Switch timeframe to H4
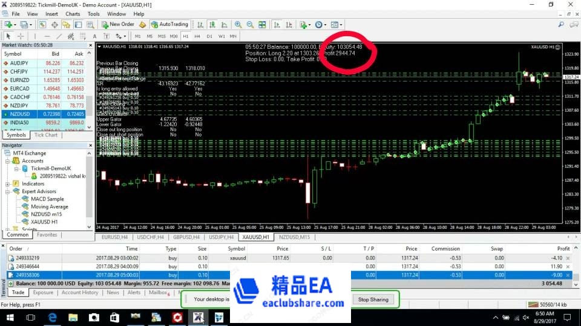Screen dimensions: 581x326 [197, 36]
